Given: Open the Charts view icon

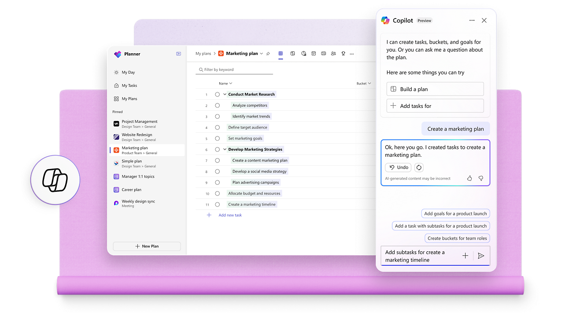Looking at the screenshot, I should 303,54.
